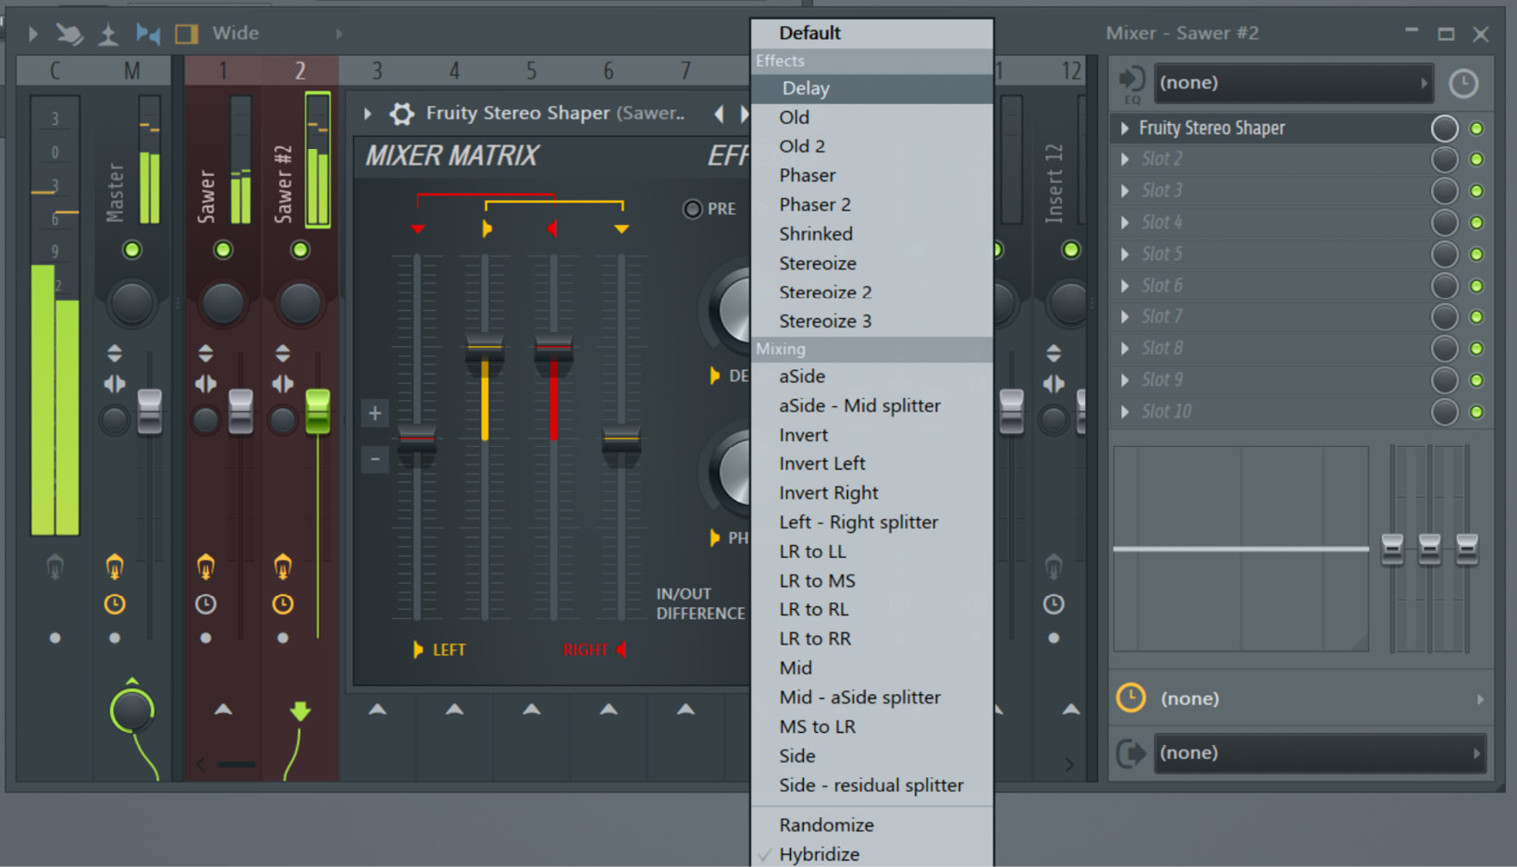Open the Stereo Shaper plugin options arrow
Image resolution: width=1517 pixels, height=867 pixels.
368,114
